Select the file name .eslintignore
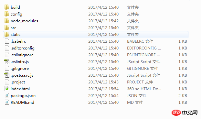 coord(22,55)
